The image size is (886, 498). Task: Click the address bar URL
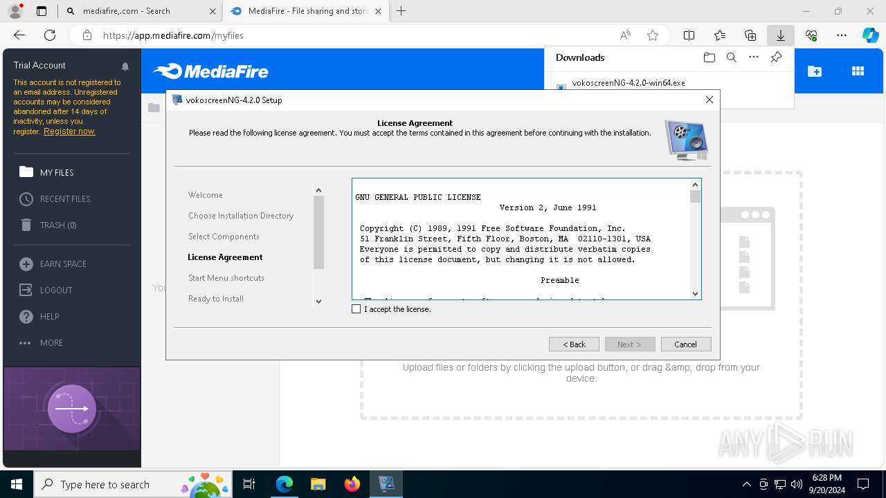pos(173,35)
